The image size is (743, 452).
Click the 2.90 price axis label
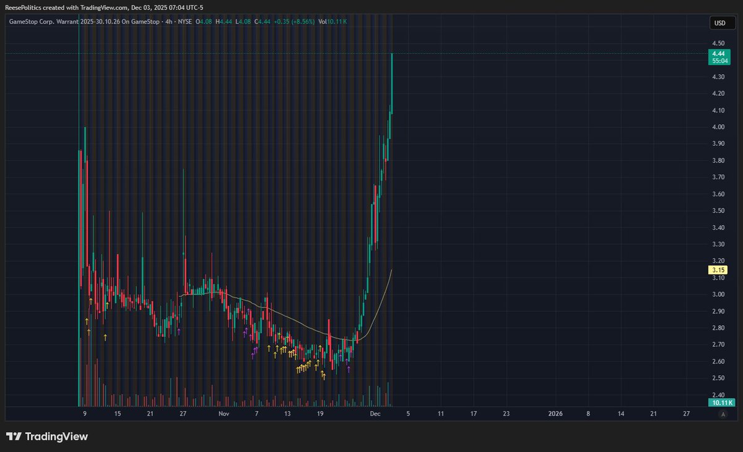[x=718, y=311]
